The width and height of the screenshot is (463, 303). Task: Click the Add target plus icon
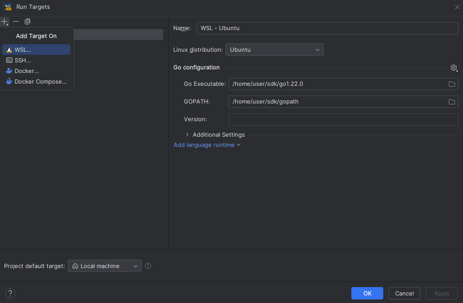4,21
